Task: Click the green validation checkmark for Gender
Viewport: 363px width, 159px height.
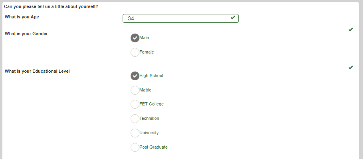Action: (351, 30)
